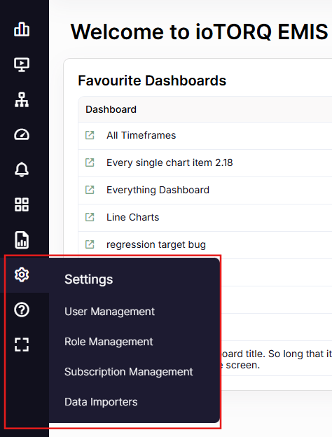The width and height of the screenshot is (332, 437).
Task: Select the speedometer gauge sidebar icon
Action: (x=22, y=134)
